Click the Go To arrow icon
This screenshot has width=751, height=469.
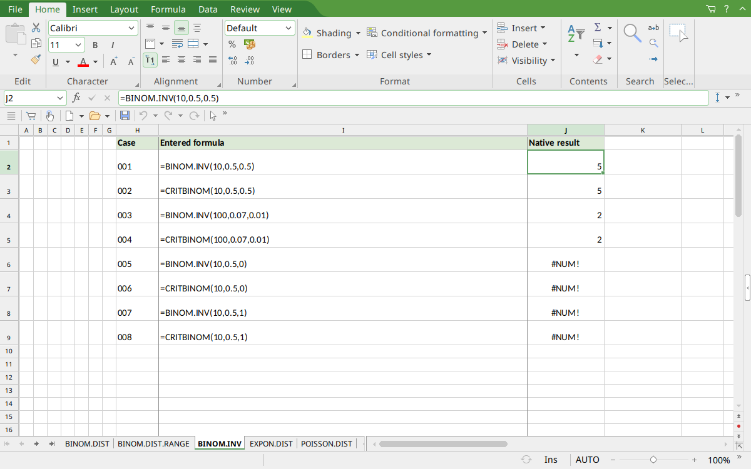(653, 59)
